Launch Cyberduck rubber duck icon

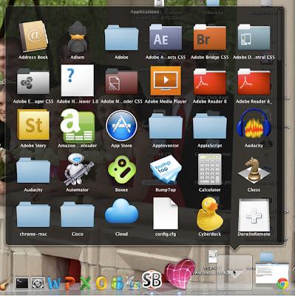click(210, 214)
